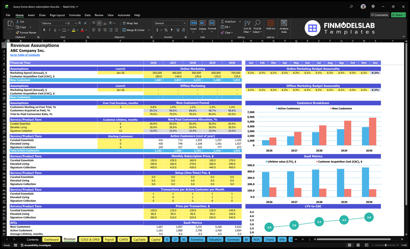Screen dimensions: 410x249
Task: Click the Copy icon in Clipboard group
Action: pos(17,27)
